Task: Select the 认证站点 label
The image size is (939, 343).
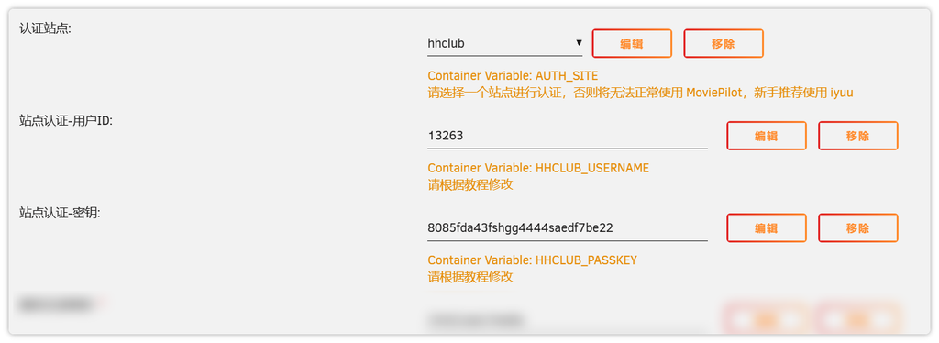Action: [45, 28]
